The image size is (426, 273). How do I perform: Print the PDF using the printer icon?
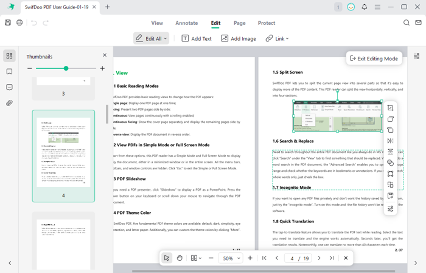pos(19,23)
